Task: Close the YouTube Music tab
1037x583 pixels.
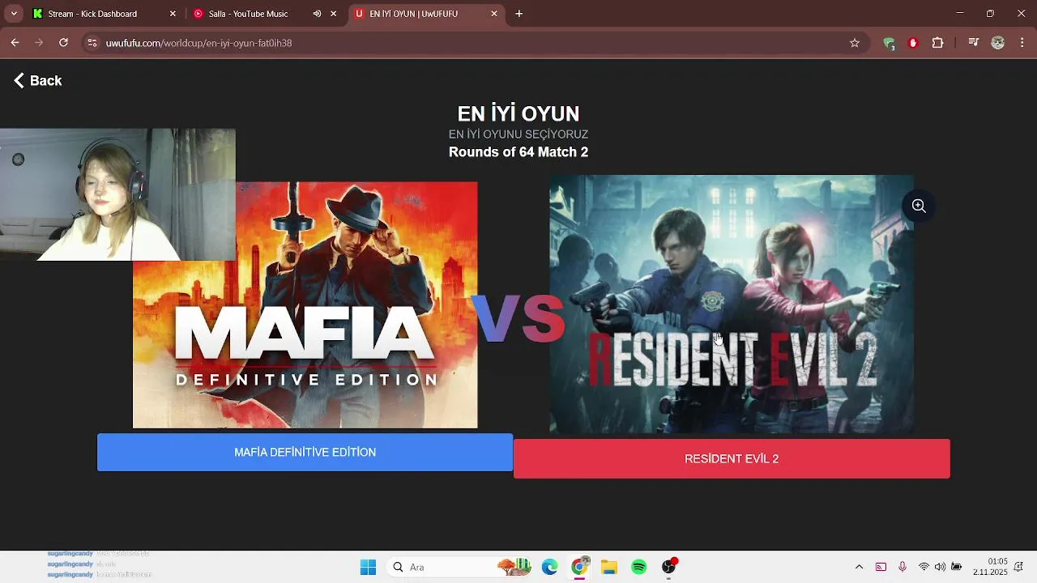Action: pos(333,14)
